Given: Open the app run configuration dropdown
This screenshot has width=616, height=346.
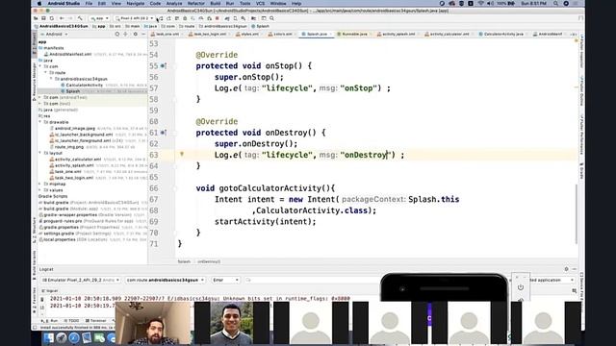Looking at the screenshot, I should 99,18.
